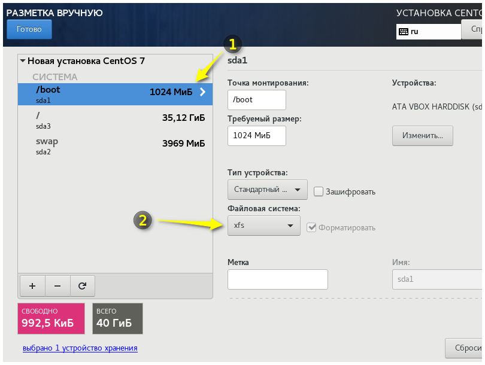The height and width of the screenshot is (365, 485).
Task: Select the / sda3 partition row
Action: point(115,120)
